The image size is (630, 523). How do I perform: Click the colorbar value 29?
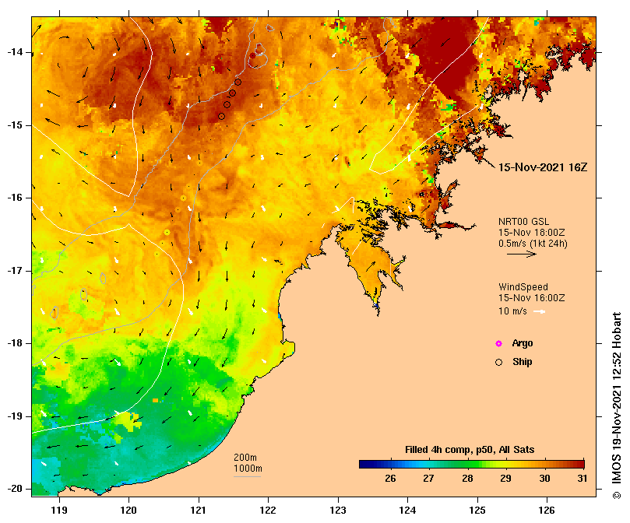[x=506, y=479]
